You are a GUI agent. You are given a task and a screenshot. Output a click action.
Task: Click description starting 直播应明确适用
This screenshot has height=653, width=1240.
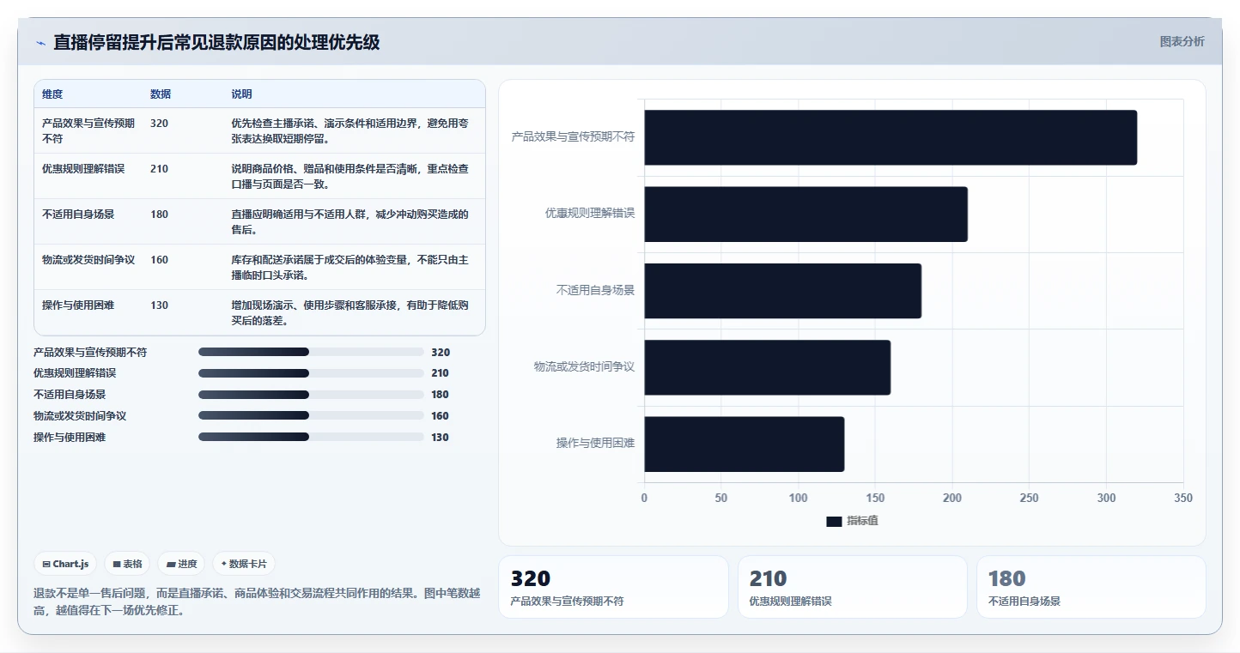click(x=350, y=221)
